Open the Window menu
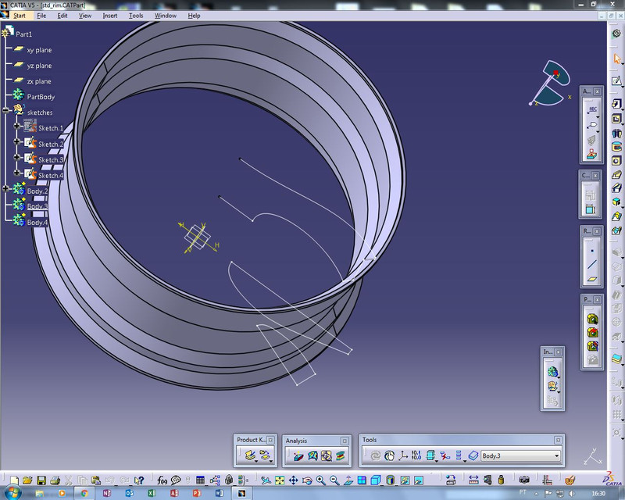This screenshot has width=625, height=500. tap(165, 16)
